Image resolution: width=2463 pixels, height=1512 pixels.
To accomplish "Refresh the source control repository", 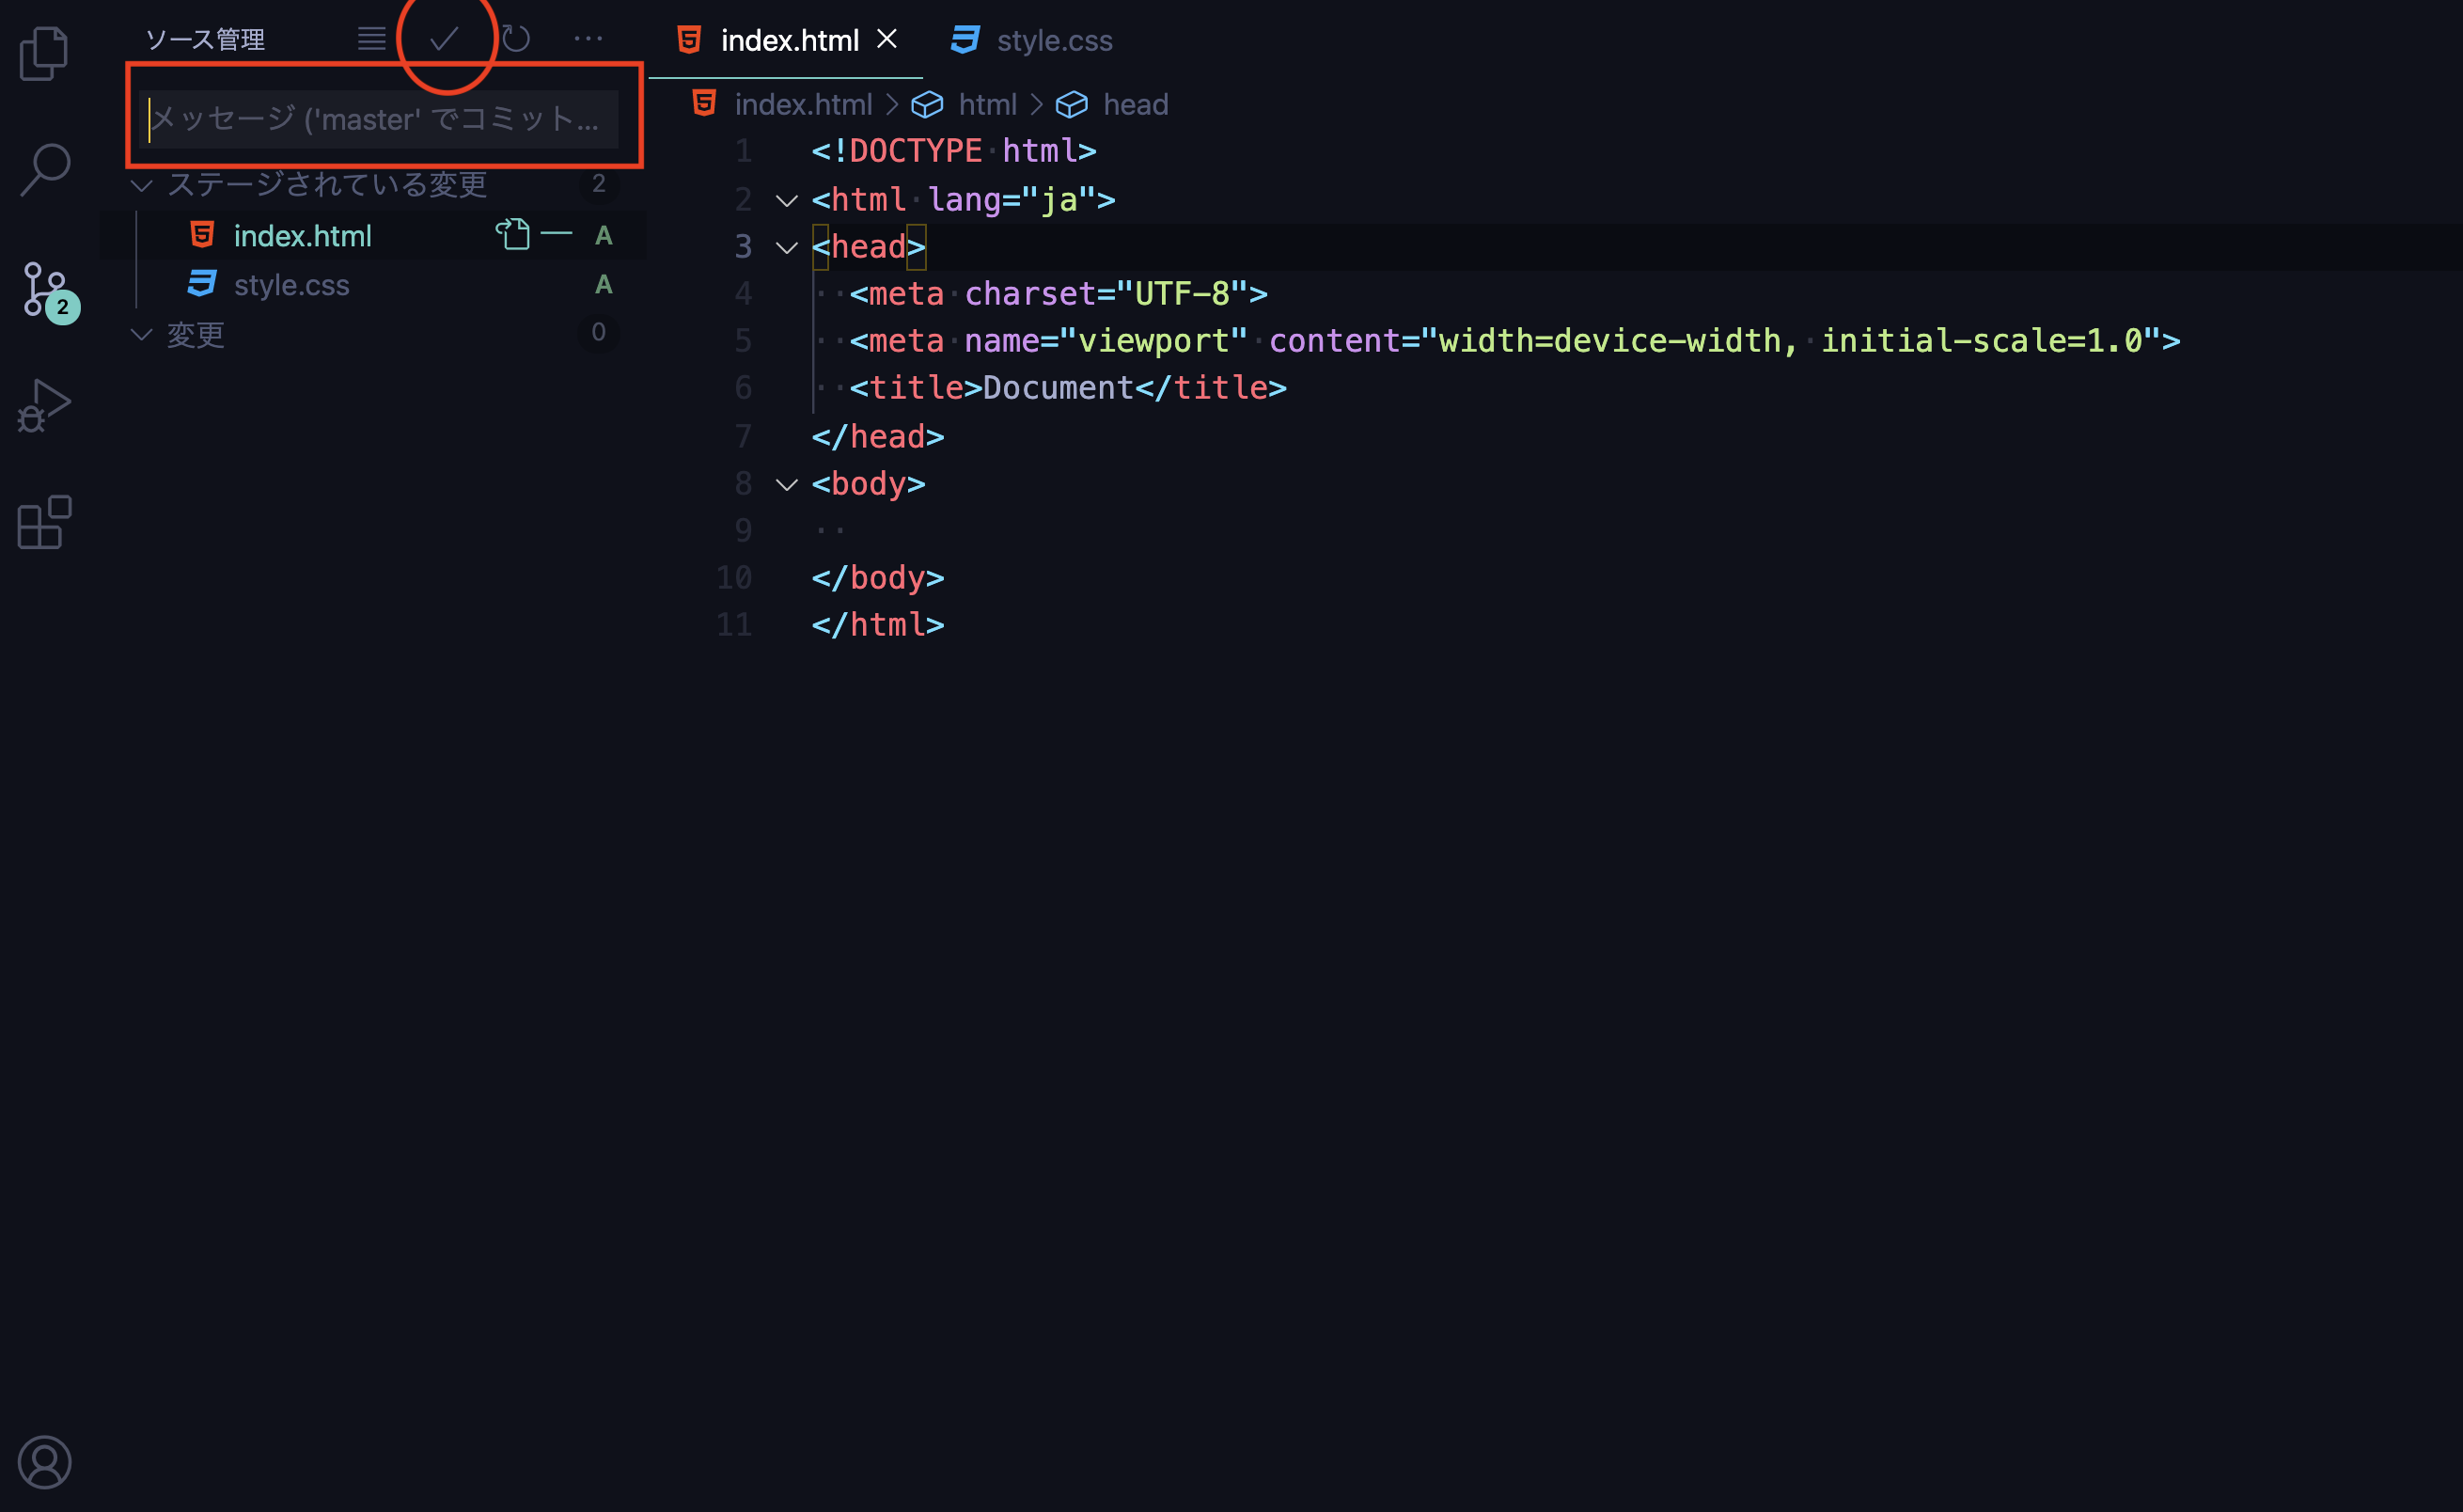I will click(x=516, y=39).
